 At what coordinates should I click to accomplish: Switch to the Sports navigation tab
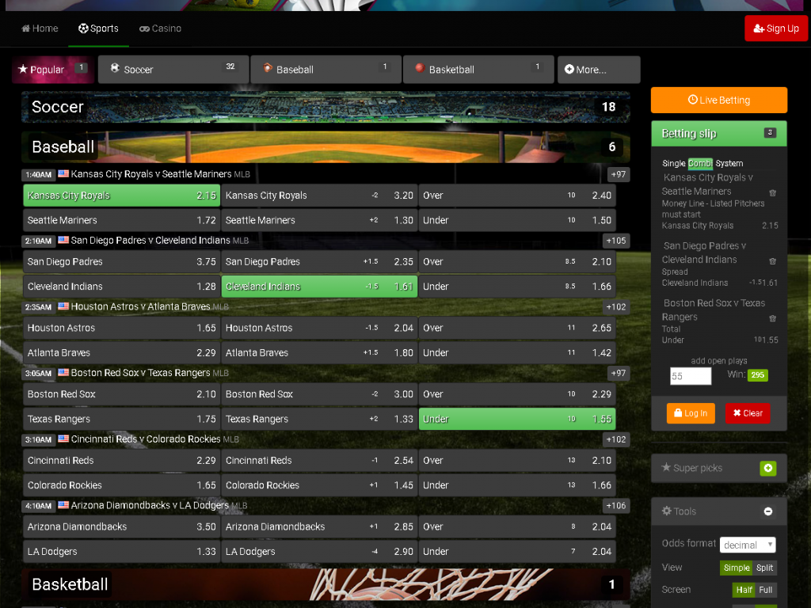(98, 28)
